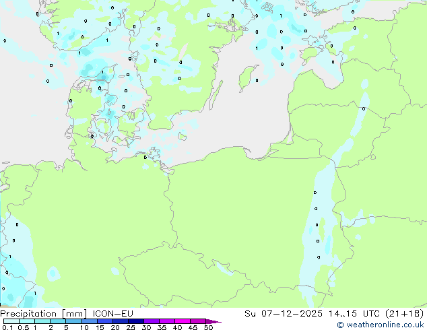
Task: Click the '15' legend scale value
Action: 100,327
